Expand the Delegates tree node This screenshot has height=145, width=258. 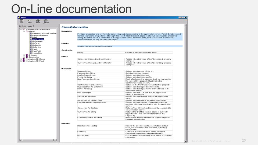click(x=24, y=55)
